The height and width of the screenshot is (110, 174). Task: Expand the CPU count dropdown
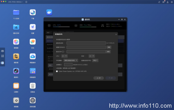pyautogui.click(x=64, y=56)
